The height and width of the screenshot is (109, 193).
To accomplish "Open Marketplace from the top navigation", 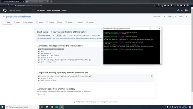I will click(56, 11).
